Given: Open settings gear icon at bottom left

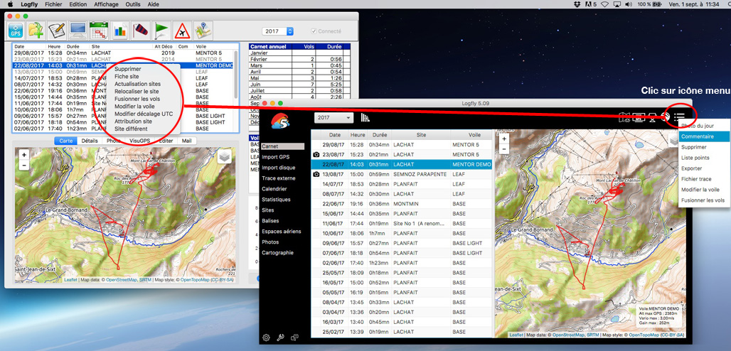Looking at the screenshot, I should pos(266,337).
